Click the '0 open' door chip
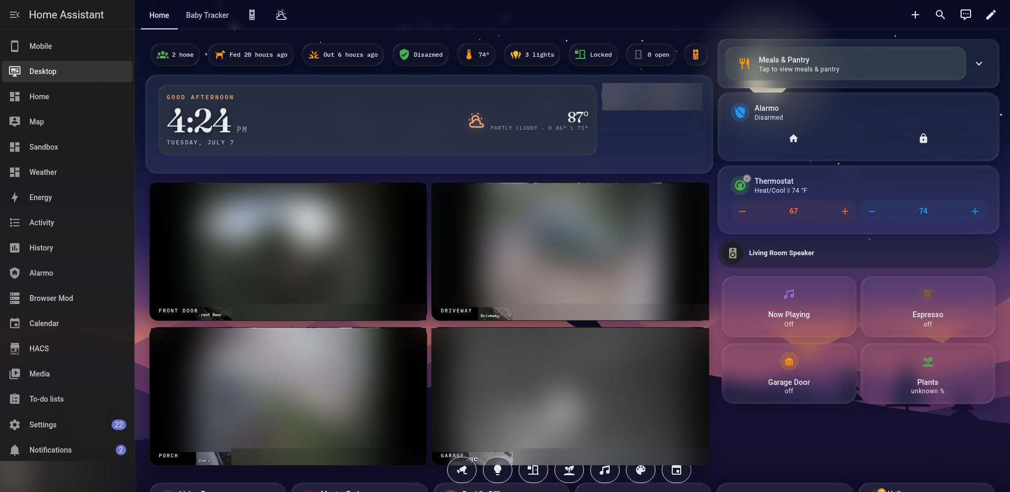The height and width of the screenshot is (492, 1010). tap(651, 55)
